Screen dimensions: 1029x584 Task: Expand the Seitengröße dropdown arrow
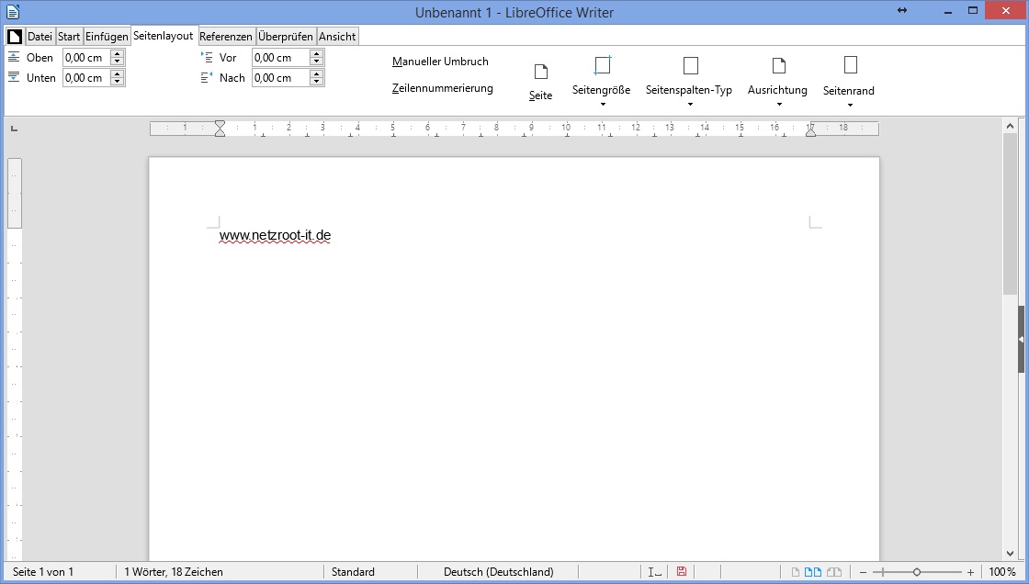(603, 105)
